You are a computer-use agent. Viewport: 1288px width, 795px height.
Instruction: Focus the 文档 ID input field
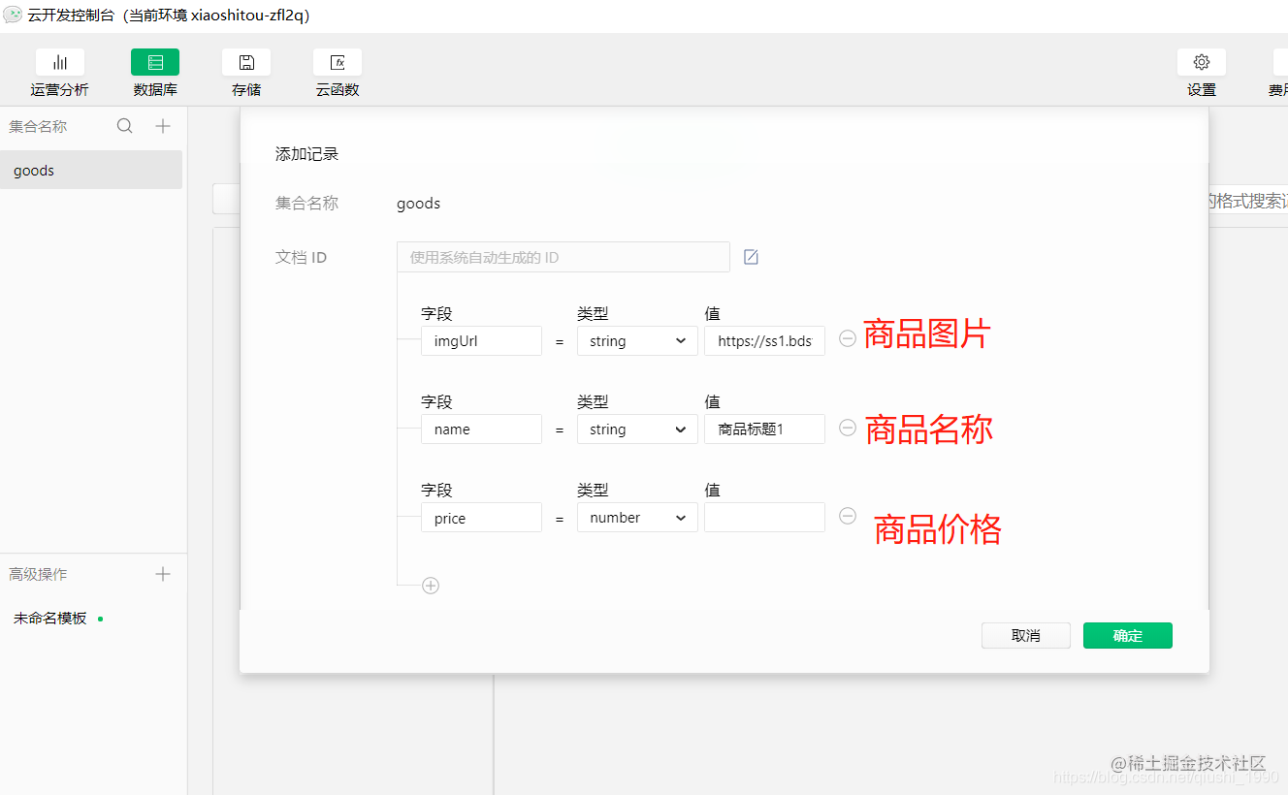coord(563,257)
